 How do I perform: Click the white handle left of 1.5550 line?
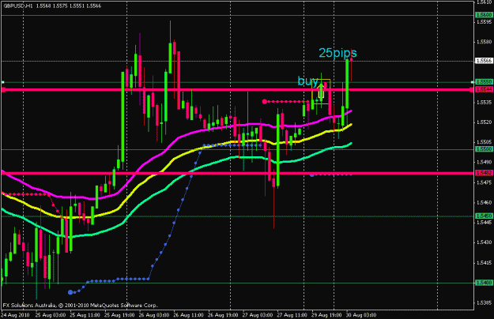(x=3, y=82)
